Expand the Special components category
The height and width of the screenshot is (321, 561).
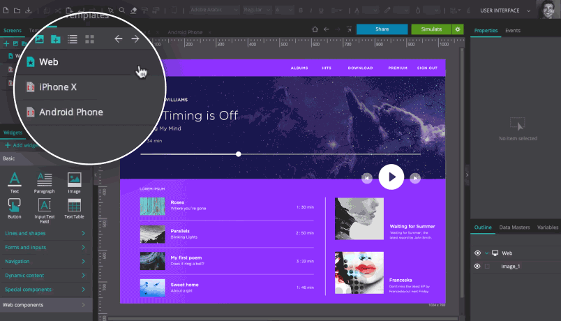click(45, 289)
